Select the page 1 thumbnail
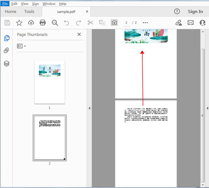This screenshot has height=188, width=209. click(x=49, y=82)
